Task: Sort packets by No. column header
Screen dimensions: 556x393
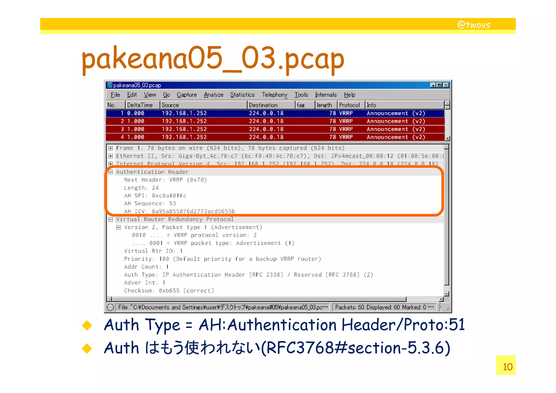Action: (x=116, y=105)
